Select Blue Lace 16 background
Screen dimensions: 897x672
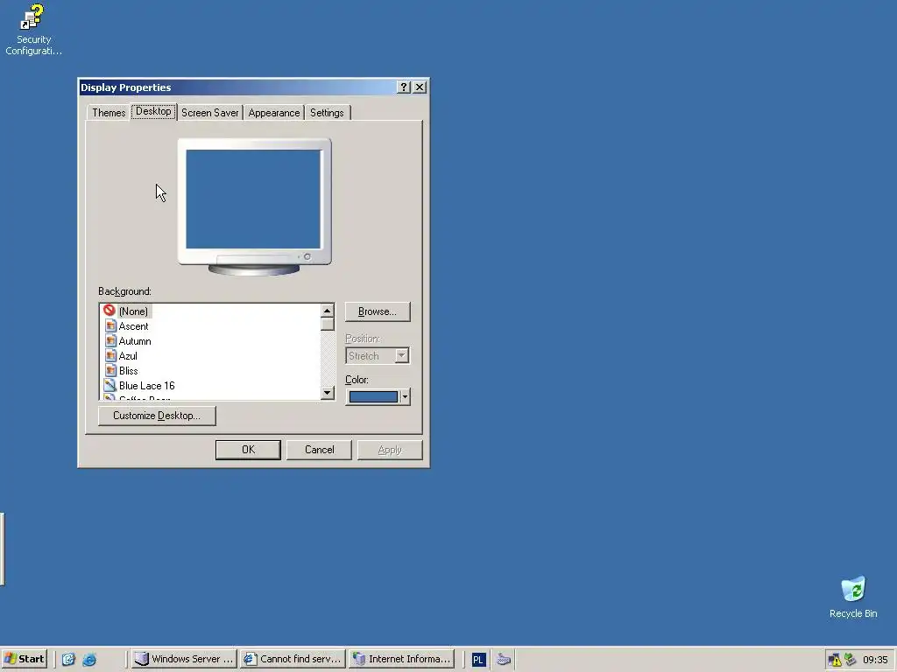pyautogui.click(x=147, y=386)
